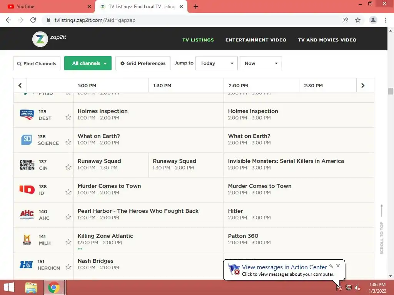Open TV LISTINGS nav item
The height and width of the screenshot is (295, 394).
pyautogui.click(x=198, y=40)
